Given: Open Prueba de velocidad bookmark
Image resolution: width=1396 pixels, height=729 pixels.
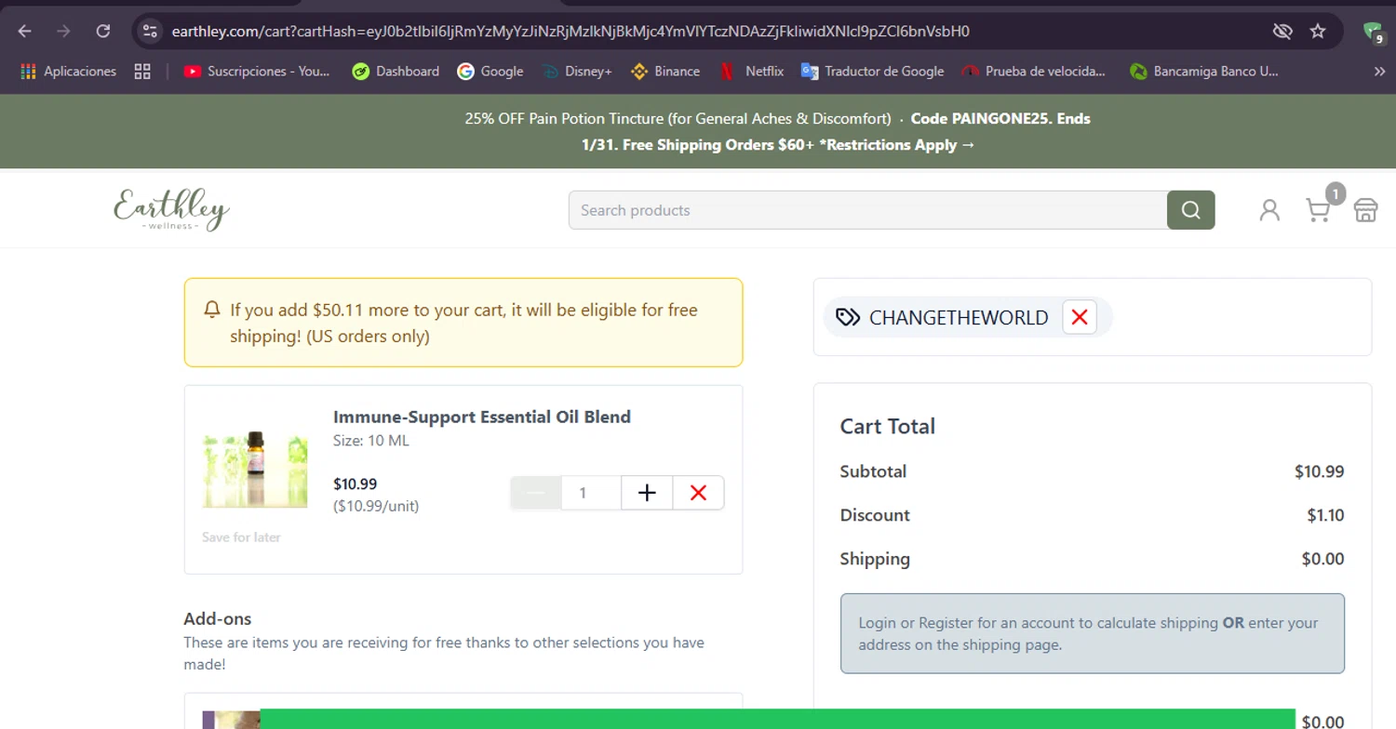Looking at the screenshot, I should click(1034, 72).
